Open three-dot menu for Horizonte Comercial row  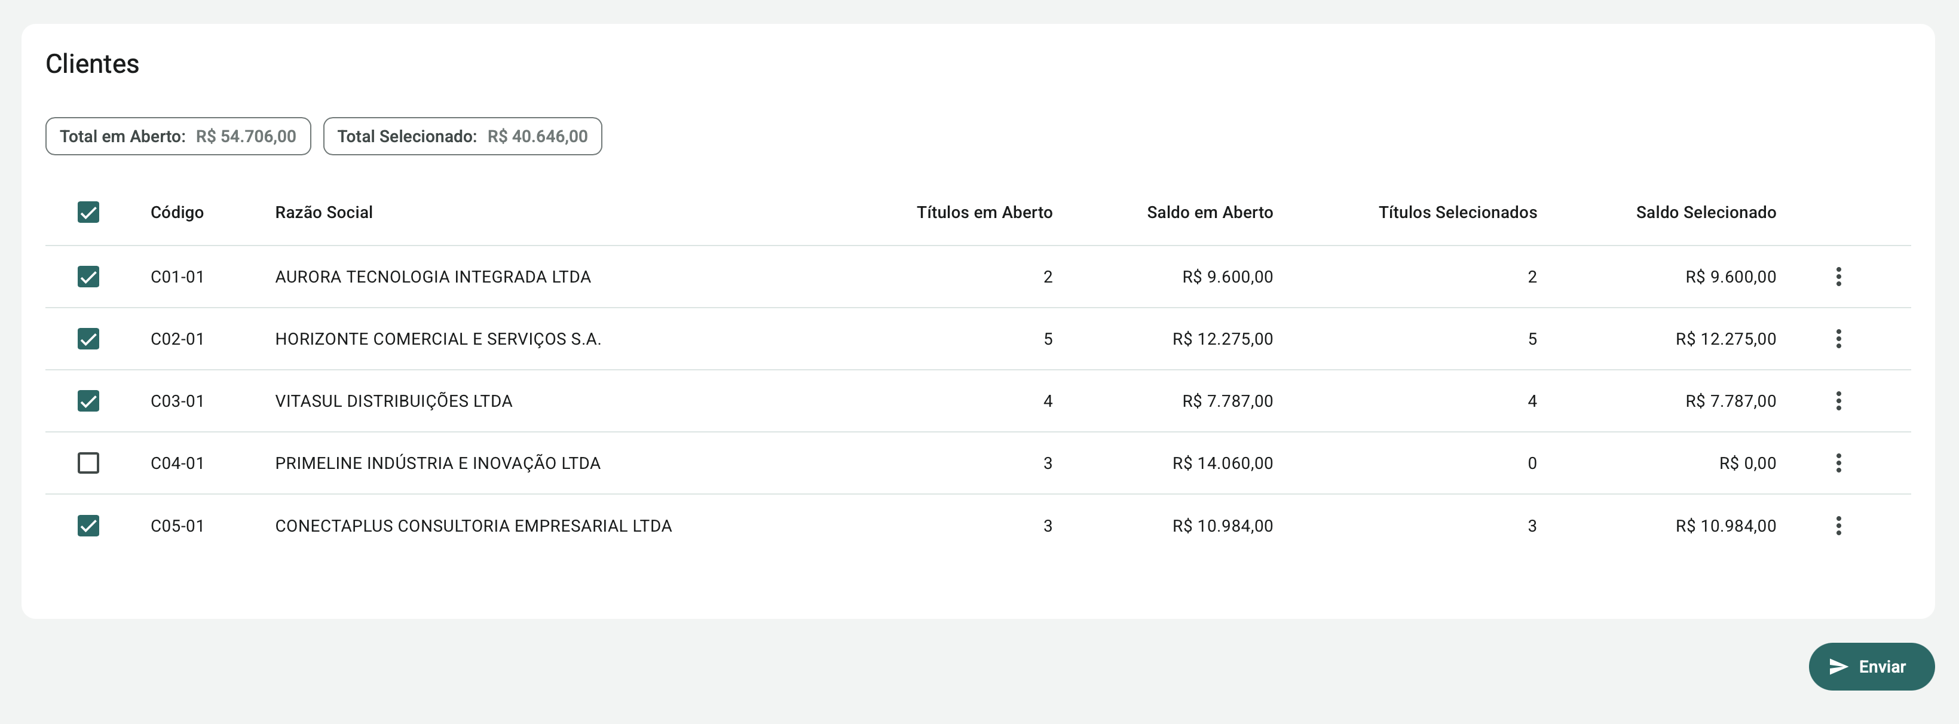(x=1838, y=339)
